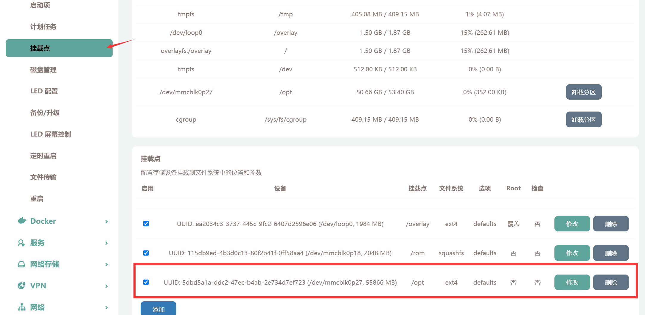645x315 pixels.
Task: Click the 网络 network tree icon
Action: [22, 307]
